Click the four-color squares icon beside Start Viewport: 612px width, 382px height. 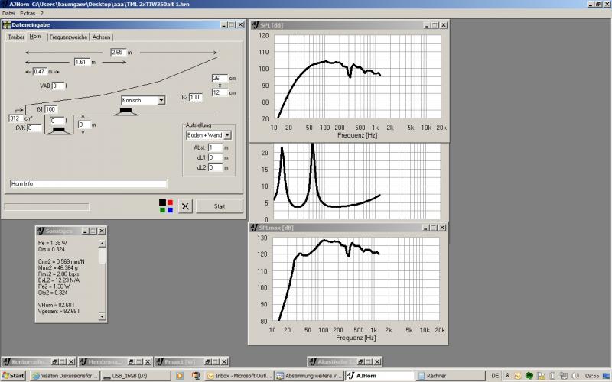click(165, 206)
